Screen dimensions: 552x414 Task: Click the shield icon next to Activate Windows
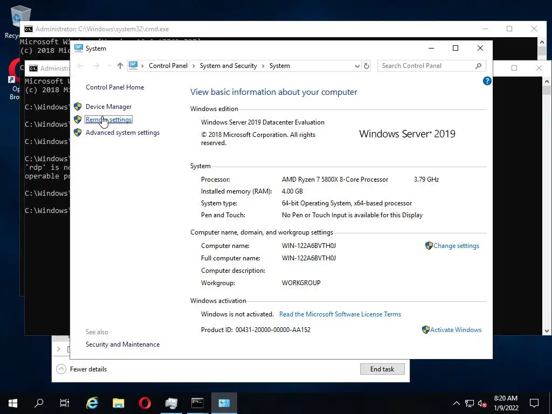click(426, 329)
